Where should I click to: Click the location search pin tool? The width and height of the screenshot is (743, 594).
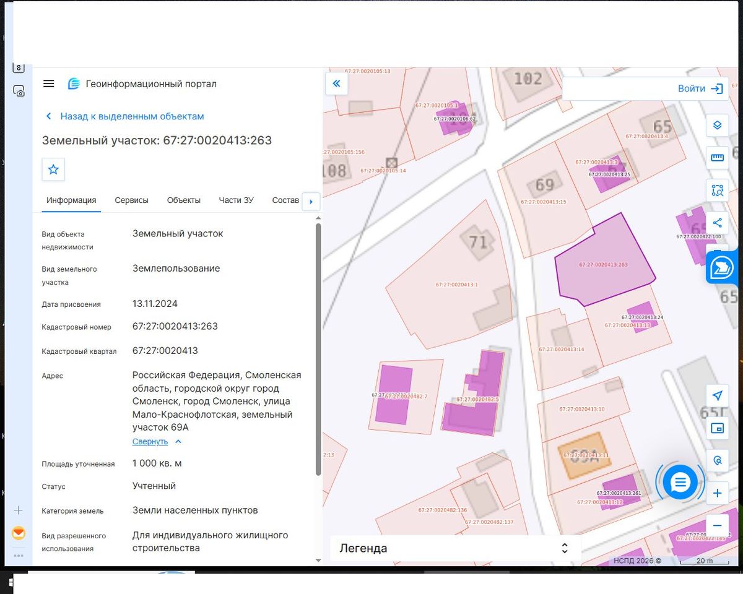718,461
